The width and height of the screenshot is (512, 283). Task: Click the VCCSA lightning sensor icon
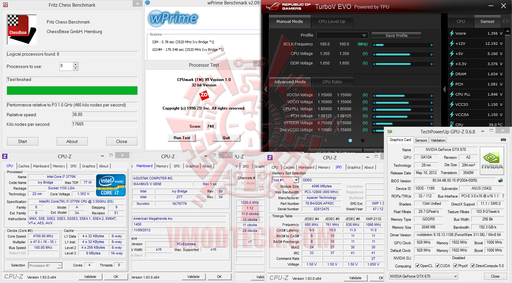[452, 114]
